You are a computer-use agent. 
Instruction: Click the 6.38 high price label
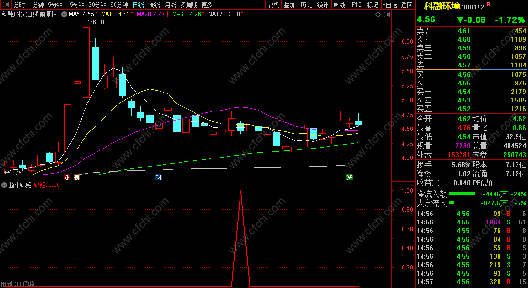(98, 22)
